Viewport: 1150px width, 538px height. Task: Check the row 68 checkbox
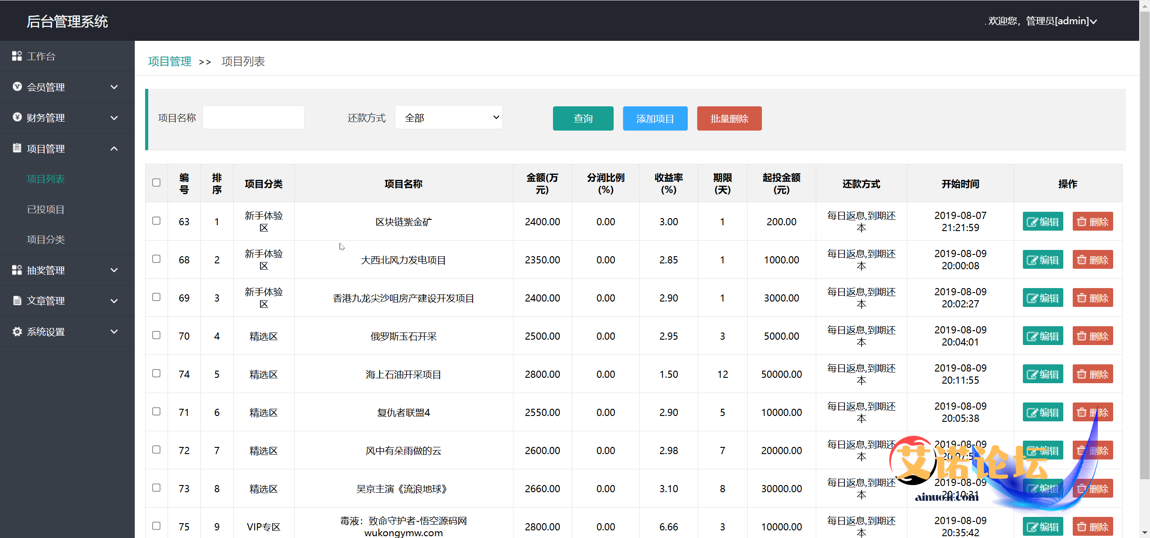tap(156, 259)
